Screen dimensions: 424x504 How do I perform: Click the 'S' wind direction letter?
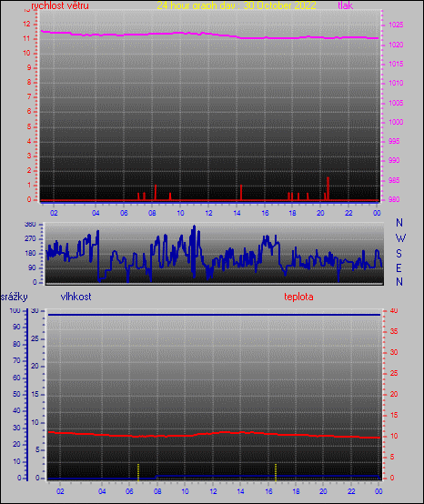(399, 254)
